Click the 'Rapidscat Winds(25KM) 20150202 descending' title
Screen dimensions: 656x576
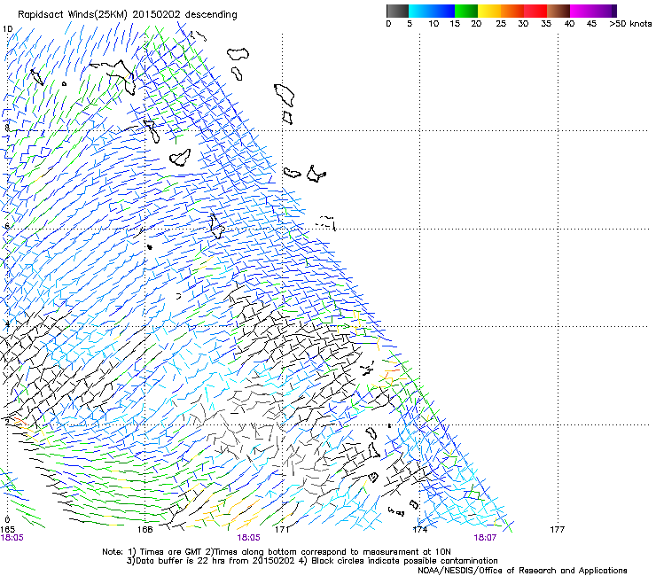[127, 15]
